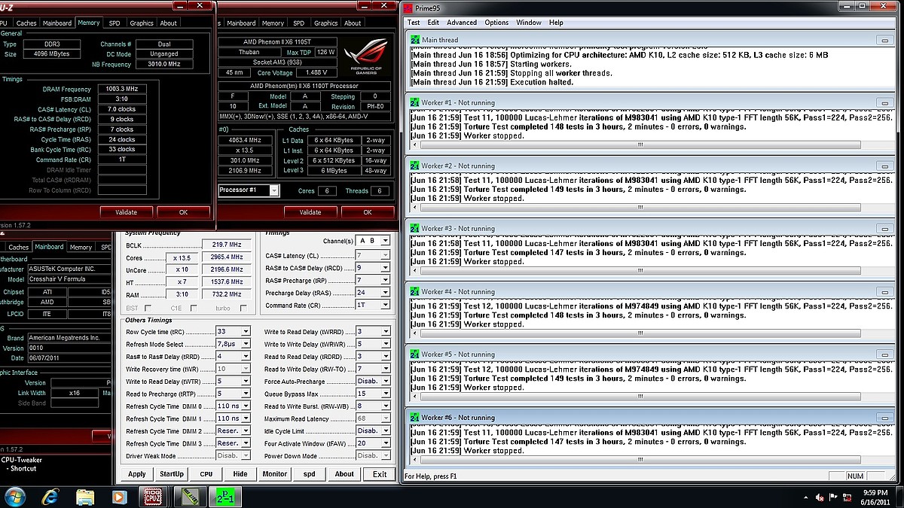This screenshot has width=904, height=508.
Task: Click the Worker #1 horizontal scrollbar thumb
Action: coord(640,144)
